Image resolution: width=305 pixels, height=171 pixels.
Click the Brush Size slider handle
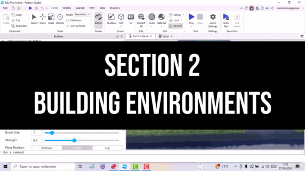[x=52, y=133]
